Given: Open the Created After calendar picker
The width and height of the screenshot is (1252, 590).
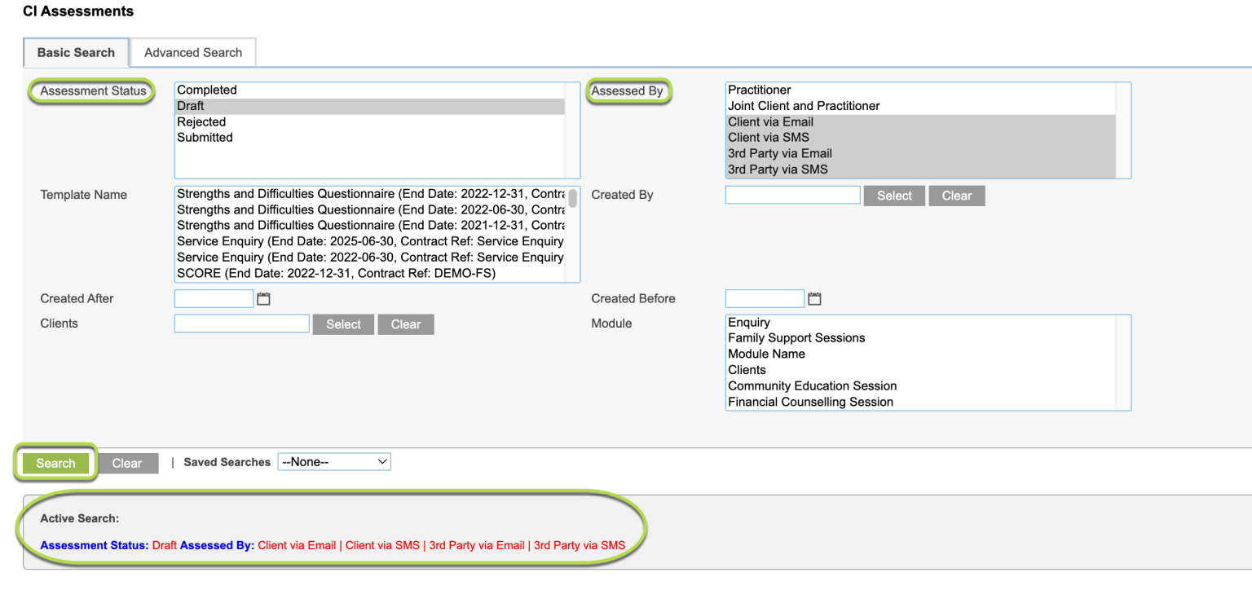Looking at the screenshot, I should 263,298.
